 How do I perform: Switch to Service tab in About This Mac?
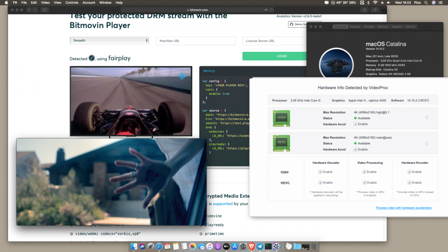[410, 26]
